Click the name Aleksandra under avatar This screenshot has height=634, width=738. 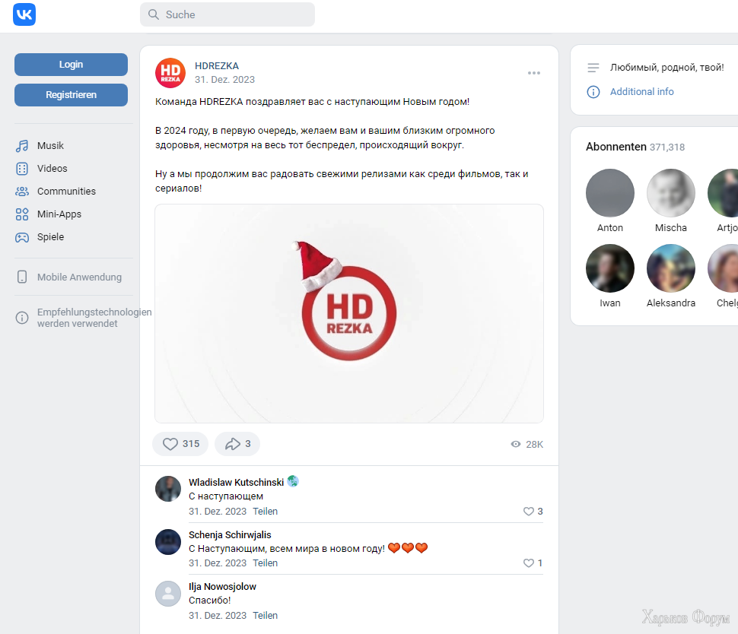click(x=671, y=303)
